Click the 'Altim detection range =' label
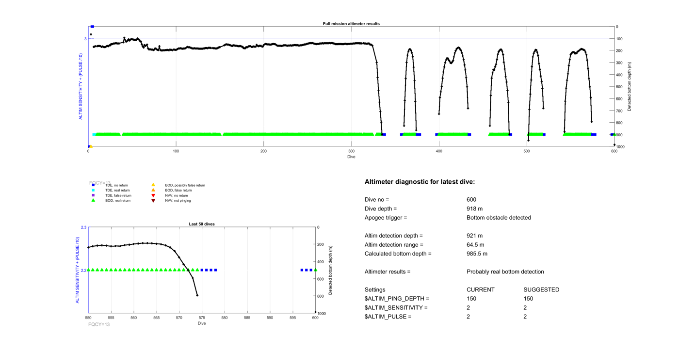This screenshot has width=679, height=352. click(394, 245)
